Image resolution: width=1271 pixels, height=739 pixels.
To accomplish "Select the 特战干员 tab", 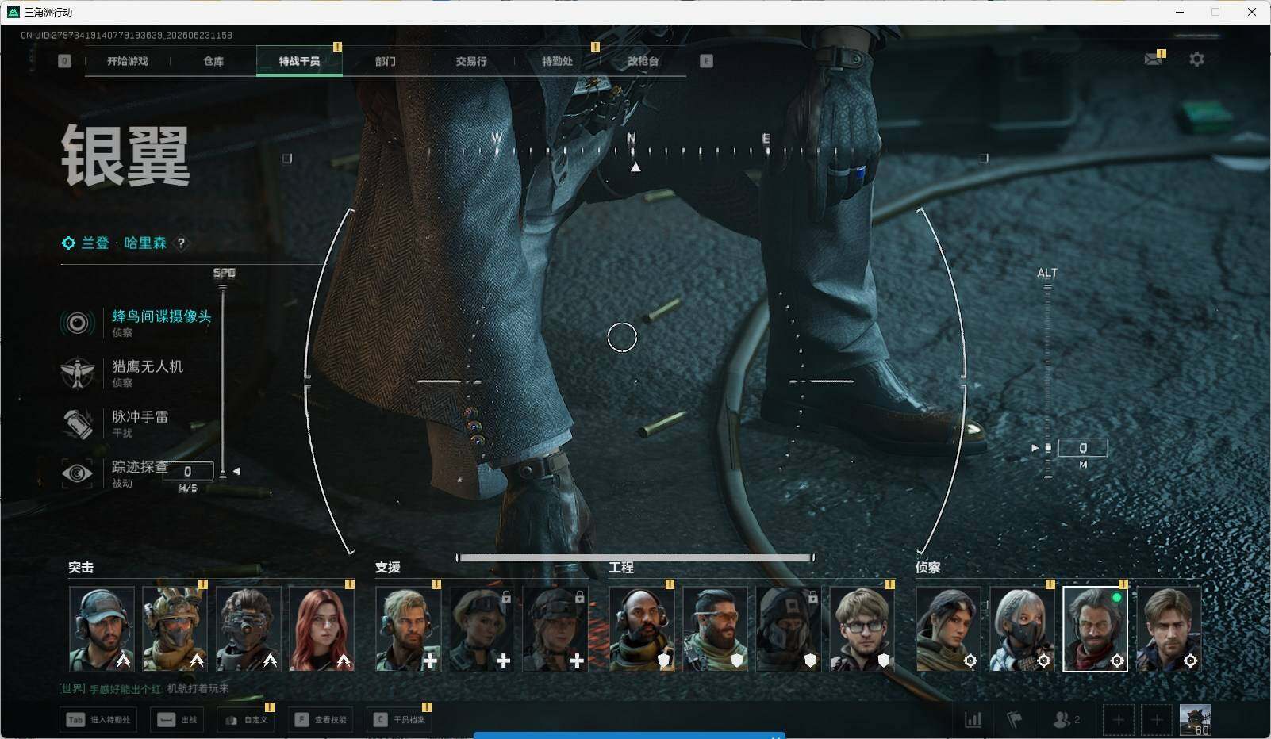I will click(x=299, y=61).
